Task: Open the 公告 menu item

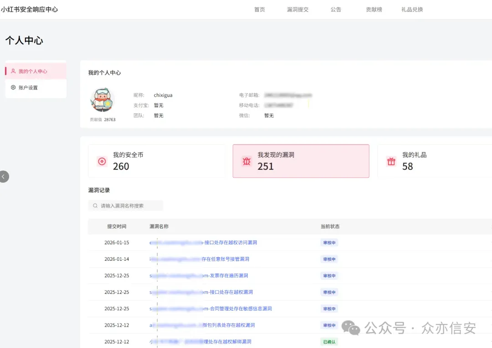Action: 335,10
